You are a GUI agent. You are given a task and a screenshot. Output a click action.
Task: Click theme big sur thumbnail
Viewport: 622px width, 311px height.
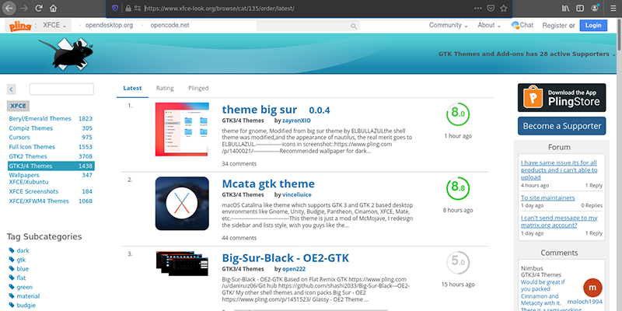point(182,129)
